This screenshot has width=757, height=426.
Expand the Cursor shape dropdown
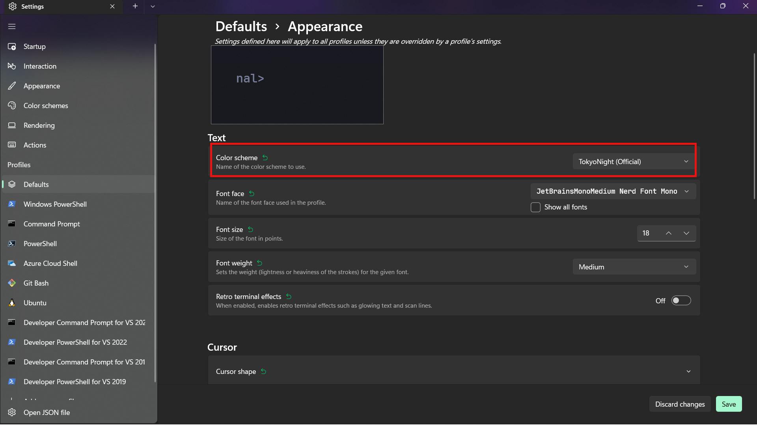[x=688, y=371]
